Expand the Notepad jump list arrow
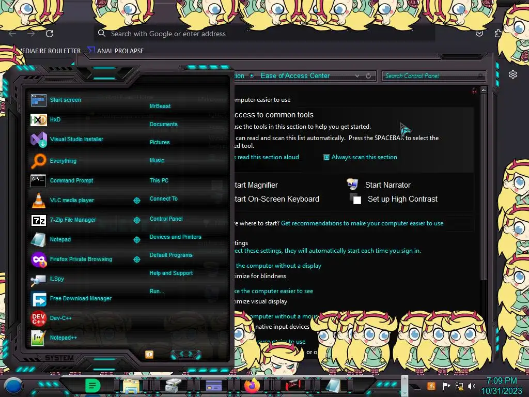 [x=136, y=240]
